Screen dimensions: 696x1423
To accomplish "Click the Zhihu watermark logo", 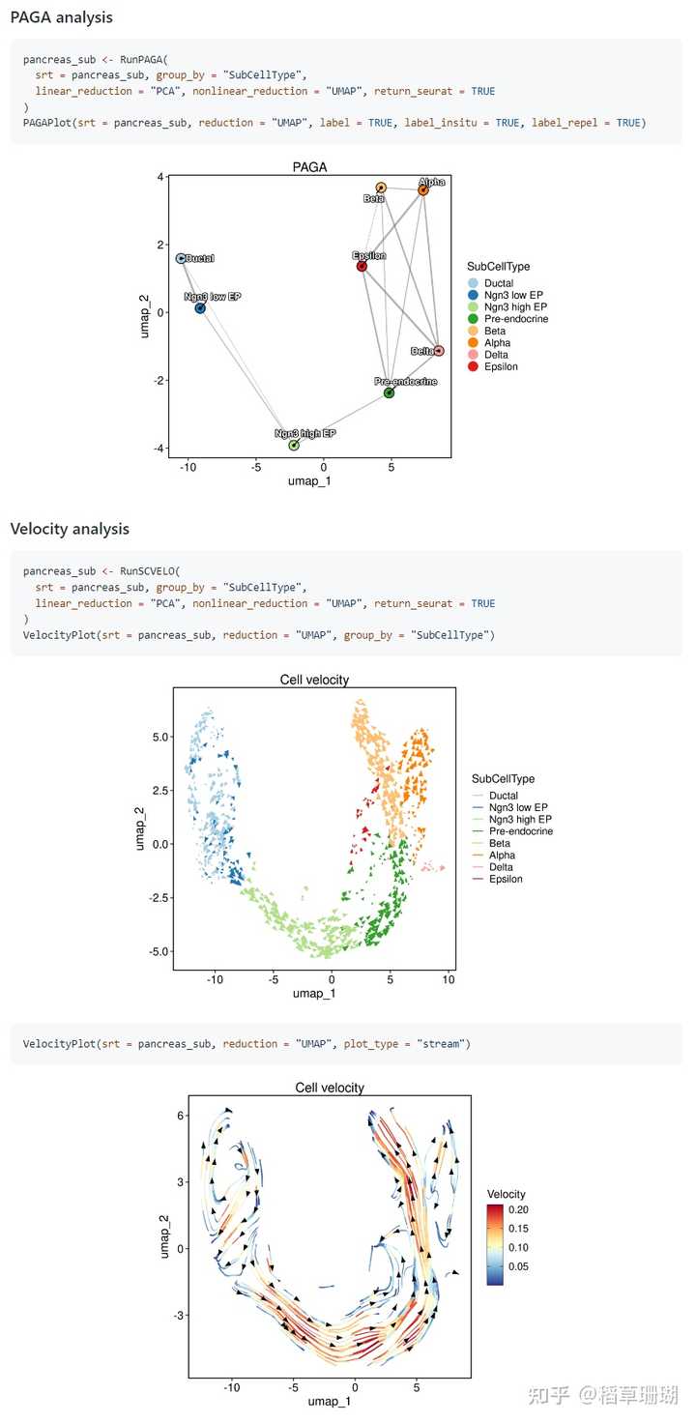I will (x=550, y=1394).
